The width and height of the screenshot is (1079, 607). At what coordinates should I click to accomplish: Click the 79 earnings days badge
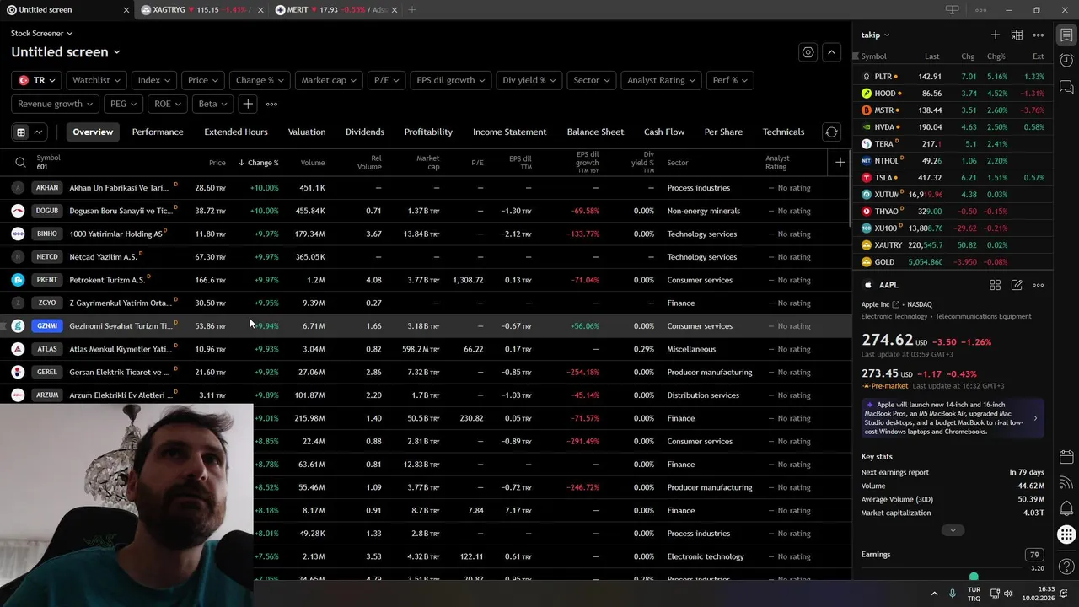[x=1034, y=555]
